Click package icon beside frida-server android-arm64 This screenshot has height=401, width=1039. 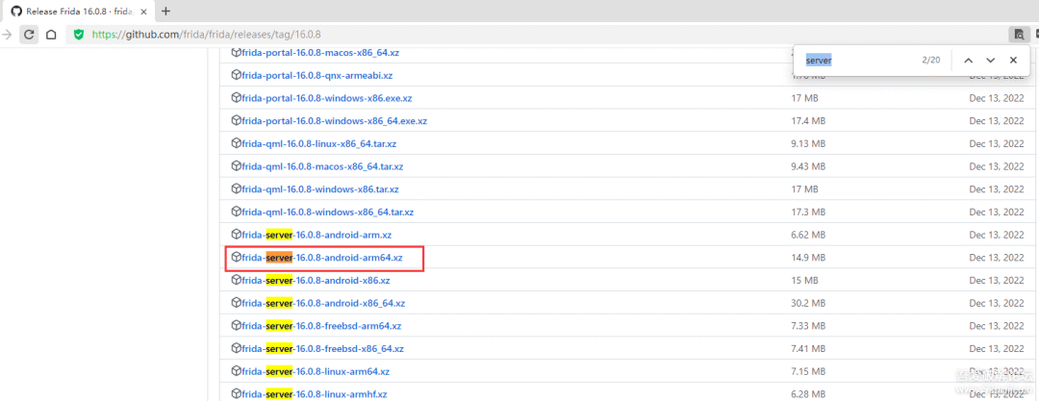click(236, 257)
